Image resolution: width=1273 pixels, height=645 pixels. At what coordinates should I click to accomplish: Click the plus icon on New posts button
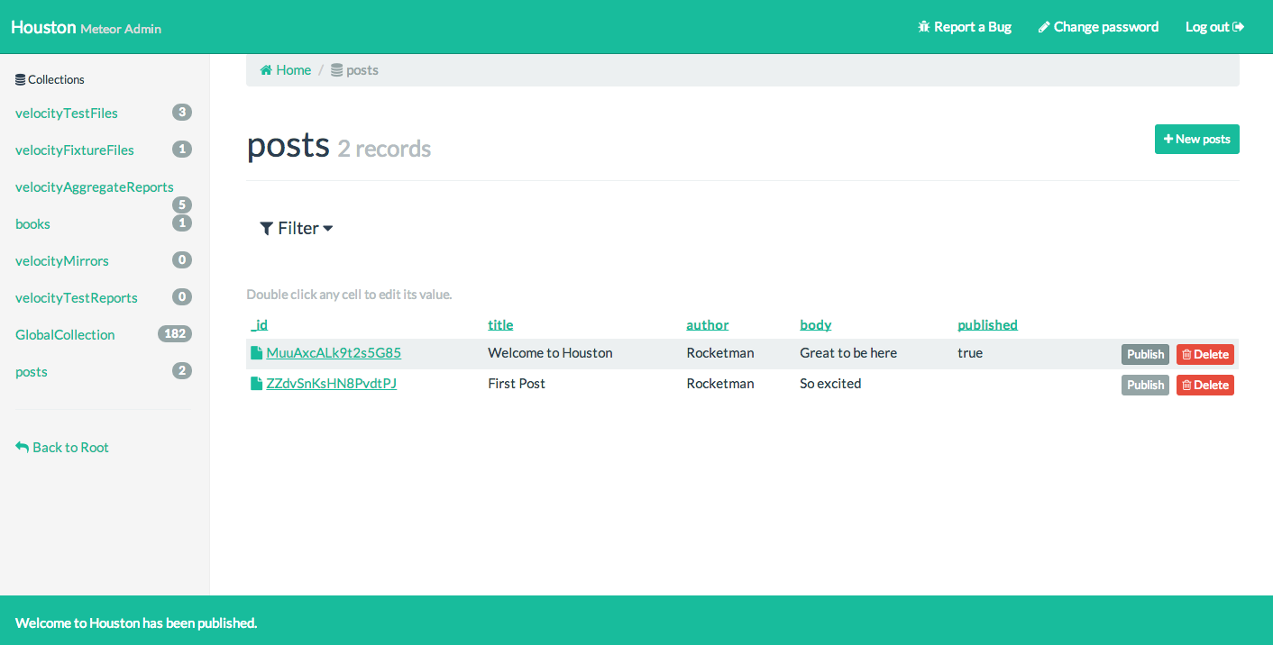(1168, 140)
